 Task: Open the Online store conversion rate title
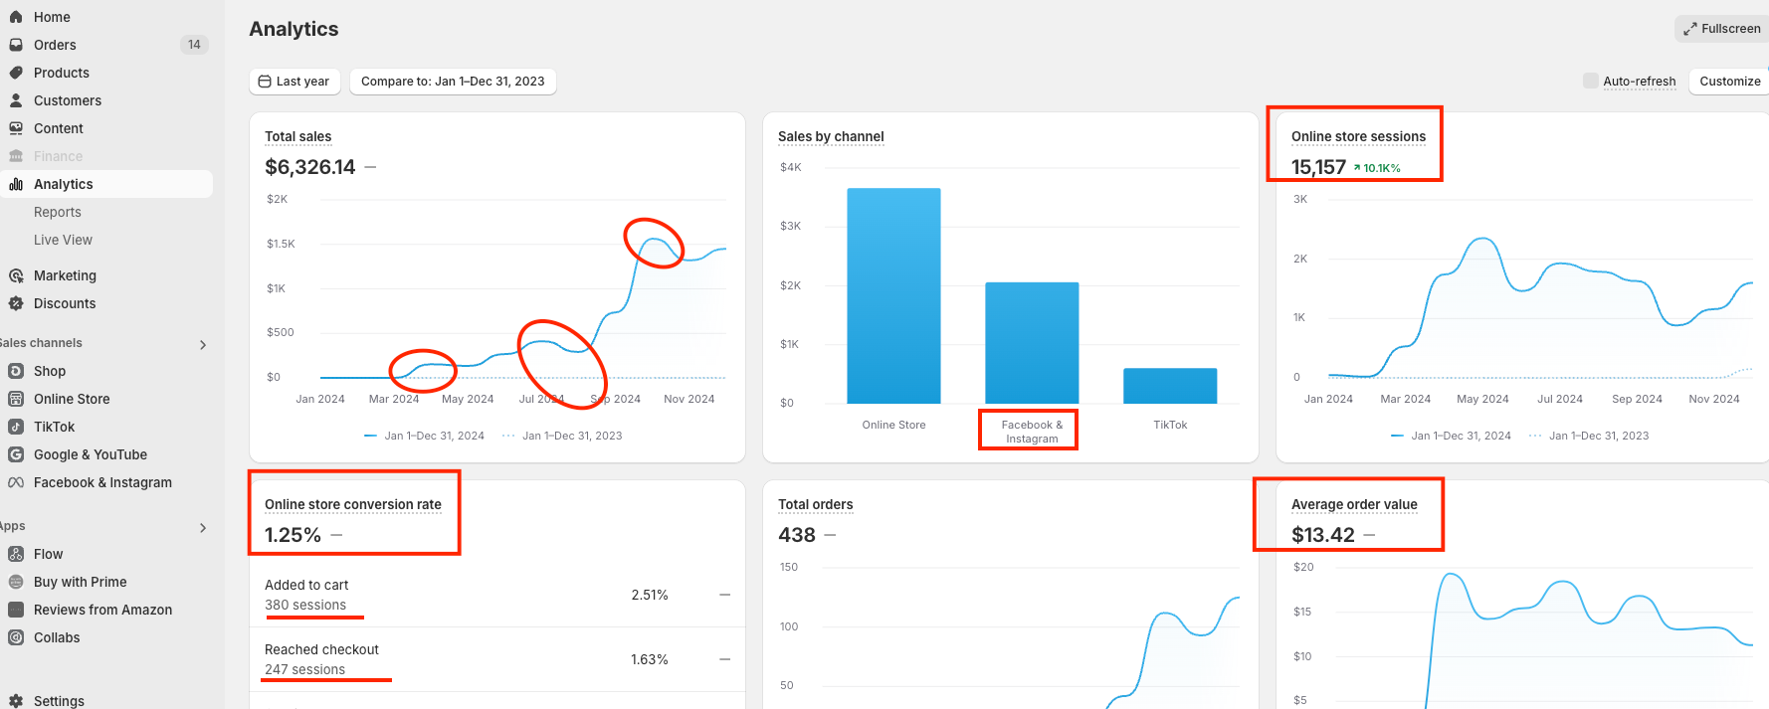click(353, 504)
